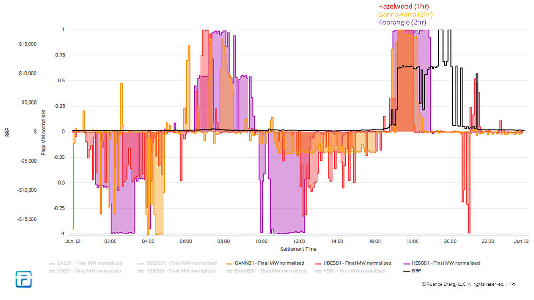
Task: Select the purple Koorangie (2hr) label
Action: (402, 22)
